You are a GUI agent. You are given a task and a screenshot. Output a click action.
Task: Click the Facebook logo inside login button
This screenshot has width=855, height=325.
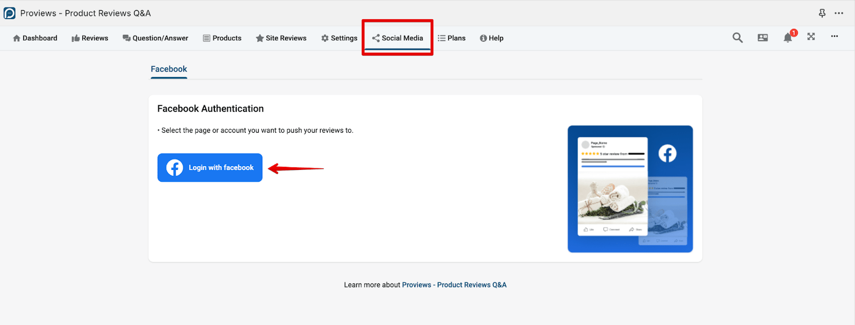(175, 167)
